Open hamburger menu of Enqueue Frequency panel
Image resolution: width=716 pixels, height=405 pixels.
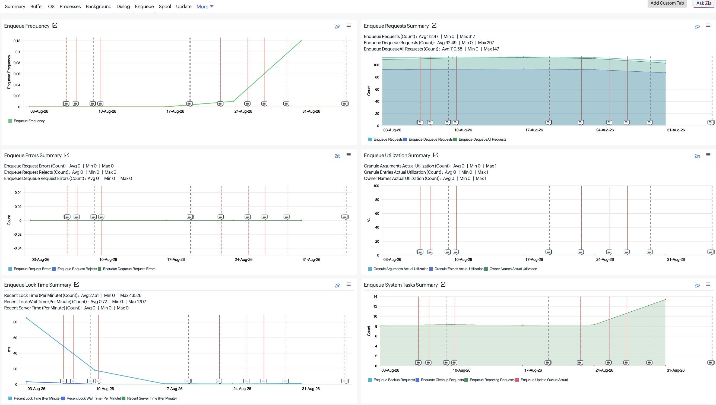(x=349, y=25)
